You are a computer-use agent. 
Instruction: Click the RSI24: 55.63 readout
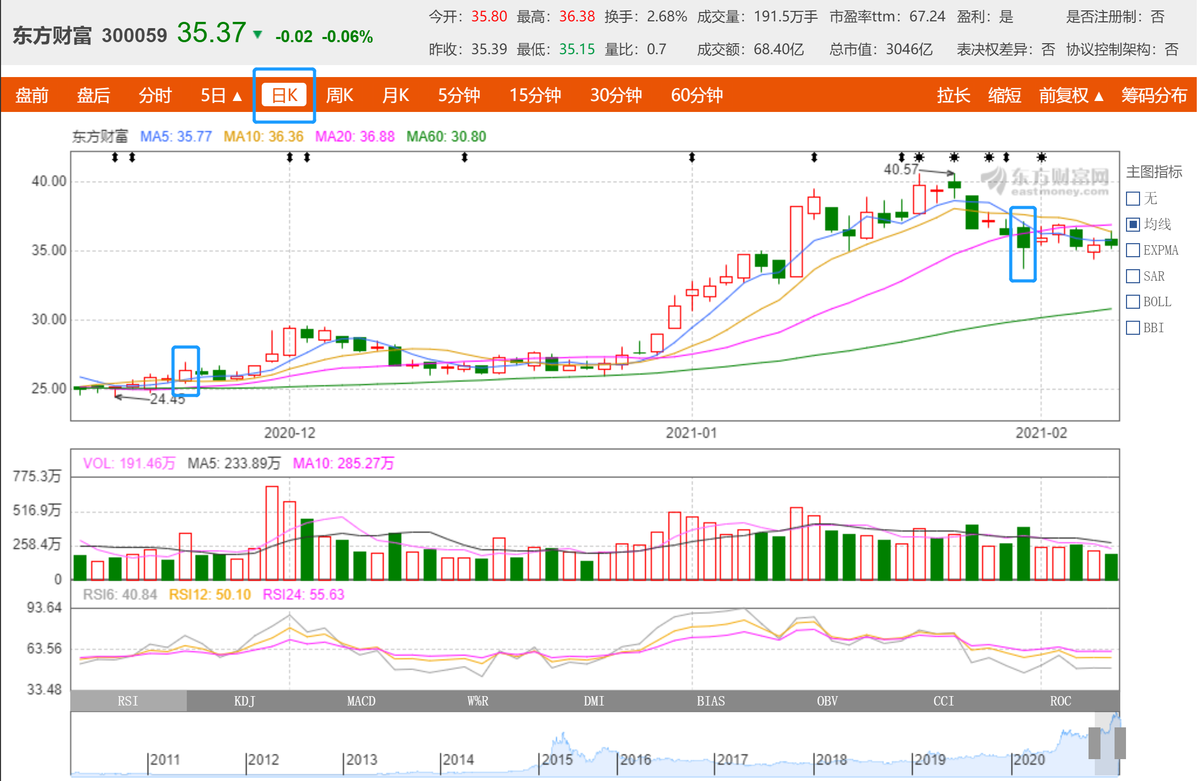304,595
